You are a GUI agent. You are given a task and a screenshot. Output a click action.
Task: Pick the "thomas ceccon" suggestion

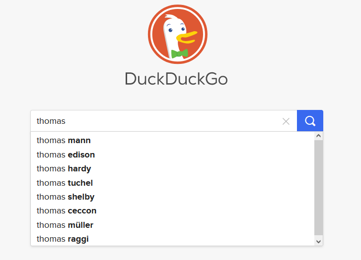[x=67, y=211]
